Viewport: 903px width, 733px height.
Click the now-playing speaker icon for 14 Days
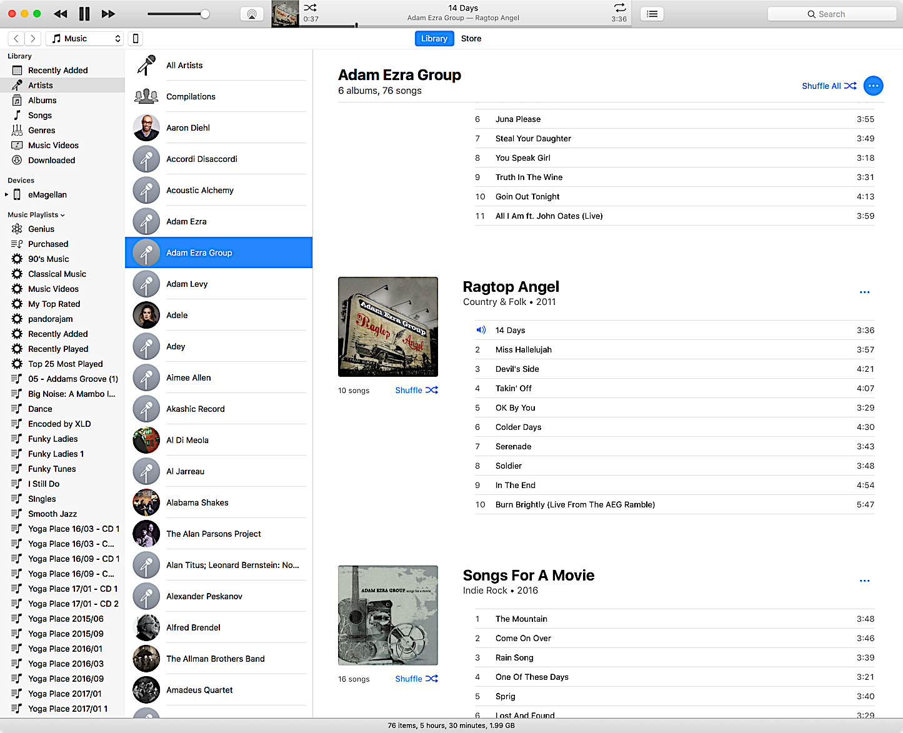point(481,330)
